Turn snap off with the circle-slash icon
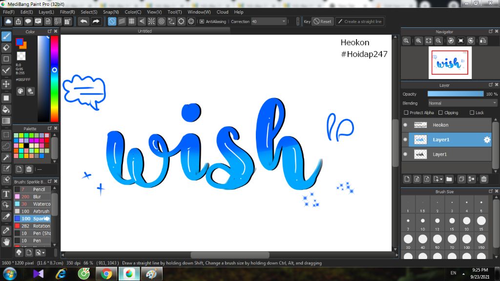The height and width of the screenshot is (281, 500). pos(112,21)
